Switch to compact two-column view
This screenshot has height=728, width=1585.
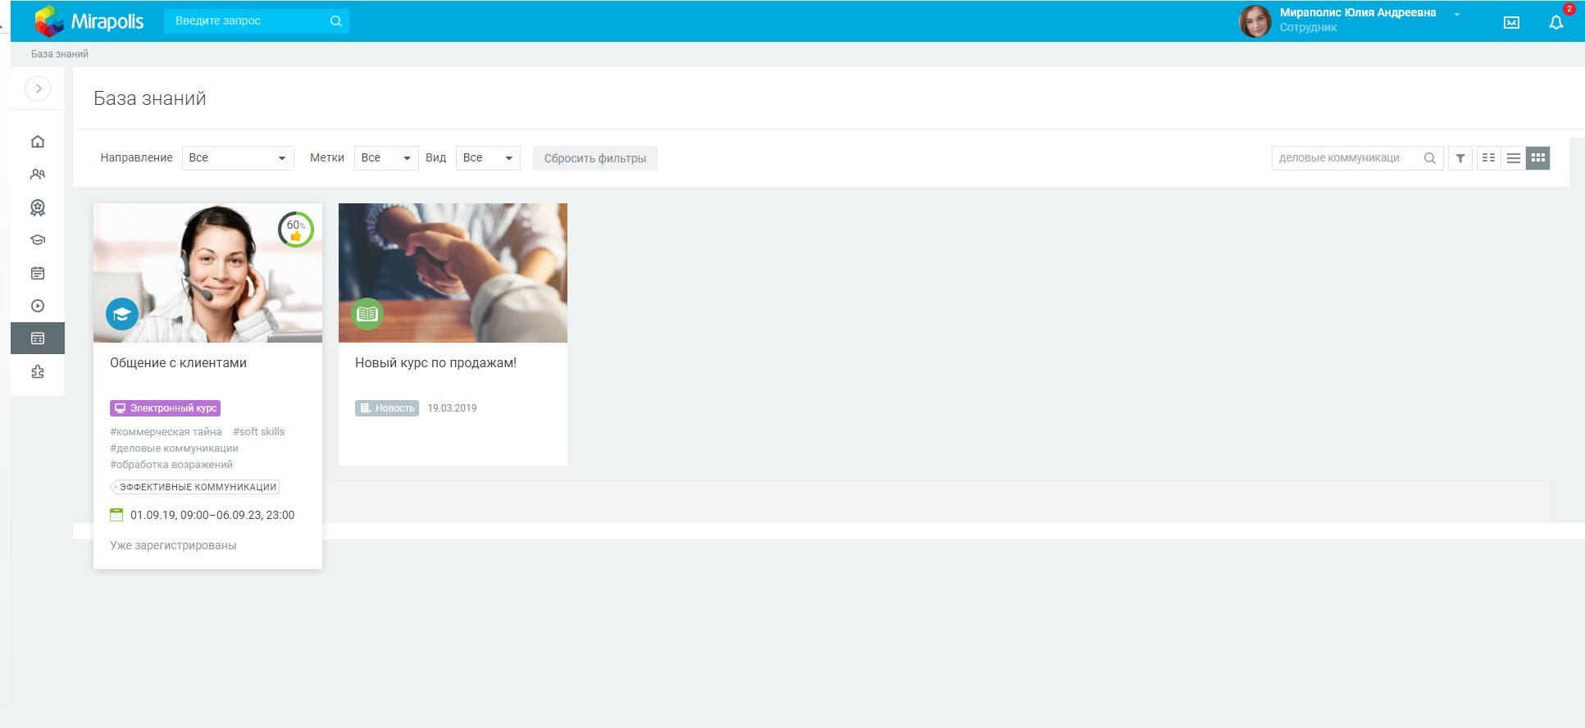click(1489, 158)
